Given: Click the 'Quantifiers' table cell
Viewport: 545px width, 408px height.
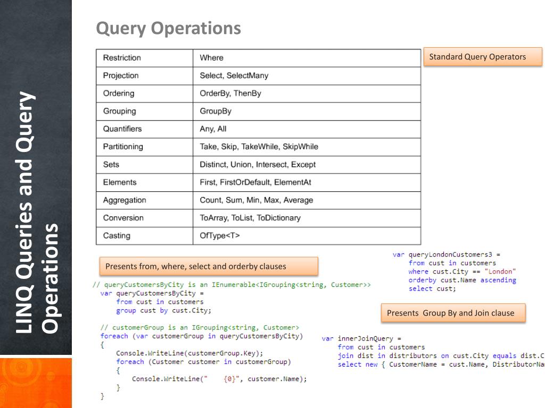Looking at the screenshot, I should 145,130.
